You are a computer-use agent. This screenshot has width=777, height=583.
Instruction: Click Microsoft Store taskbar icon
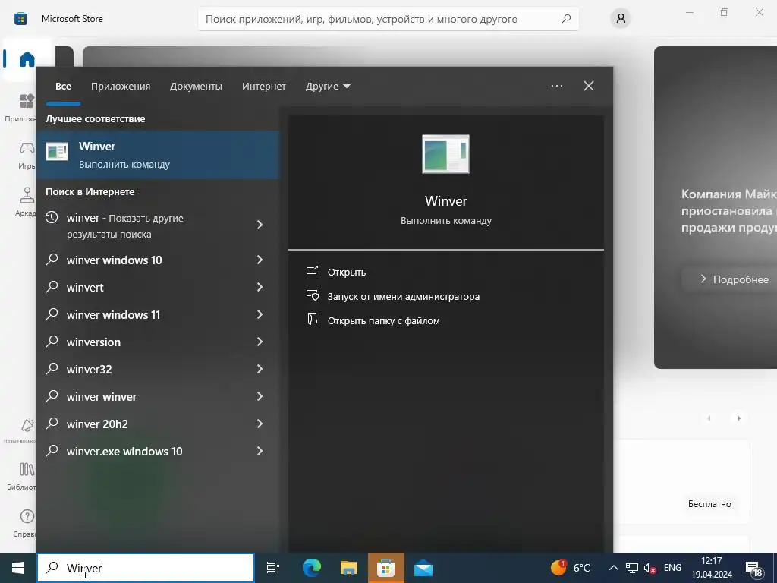click(x=385, y=568)
